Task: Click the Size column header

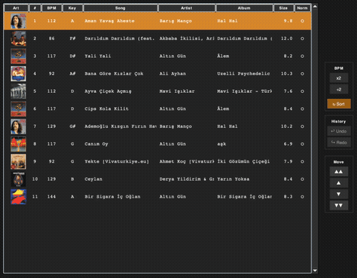Action: (x=283, y=8)
